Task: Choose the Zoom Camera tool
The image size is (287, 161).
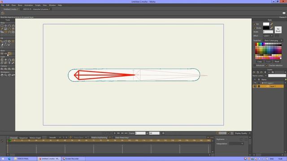Action: click(x=6, y=69)
